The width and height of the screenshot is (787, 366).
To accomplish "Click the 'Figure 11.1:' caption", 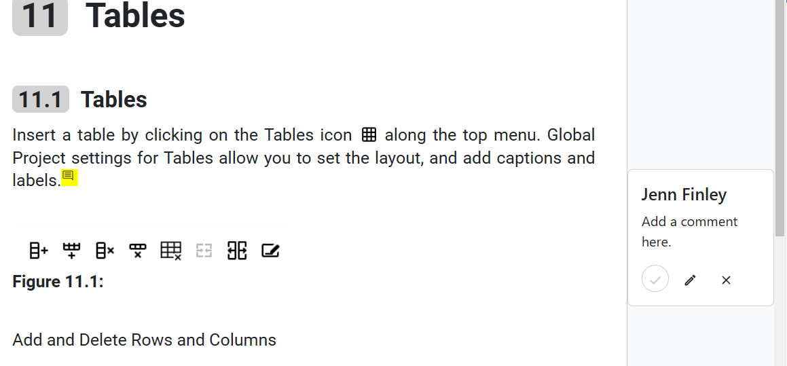I will point(58,281).
